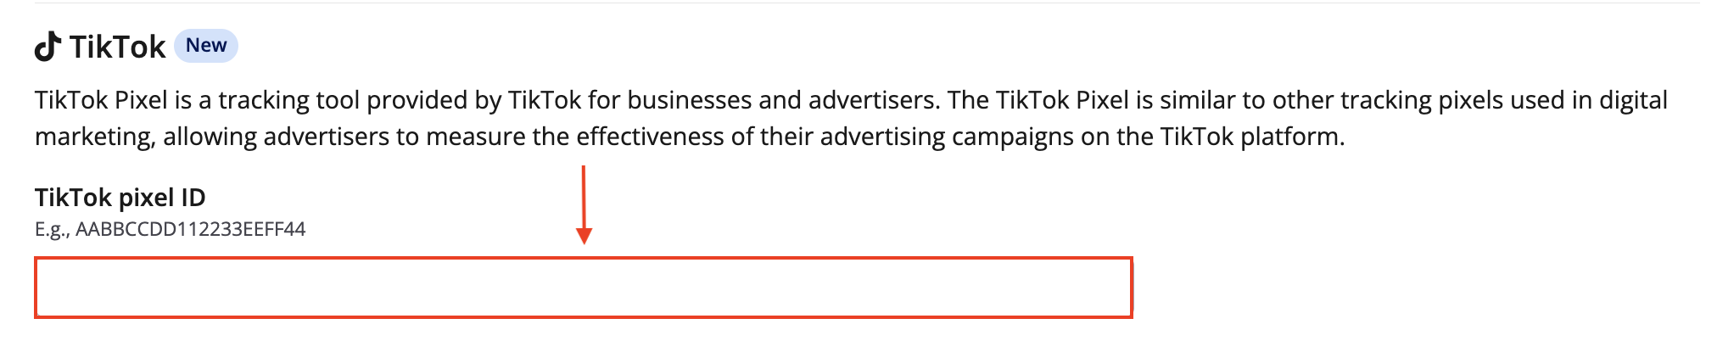The height and width of the screenshot is (341, 1734).
Task: Click the red downward arrow annotation
Action: (584, 204)
